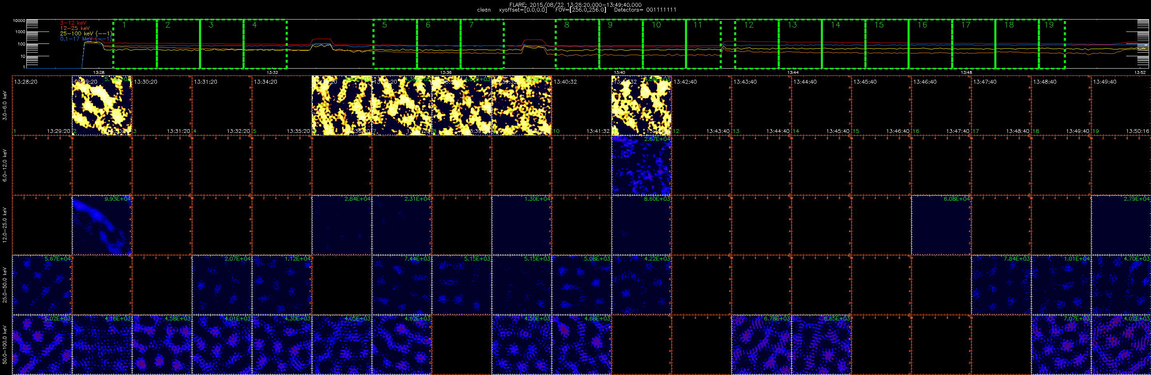Click the yellow '25-100 keV (--1)' legend entry
This screenshot has height=375, width=1151.
pyautogui.click(x=86, y=34)
